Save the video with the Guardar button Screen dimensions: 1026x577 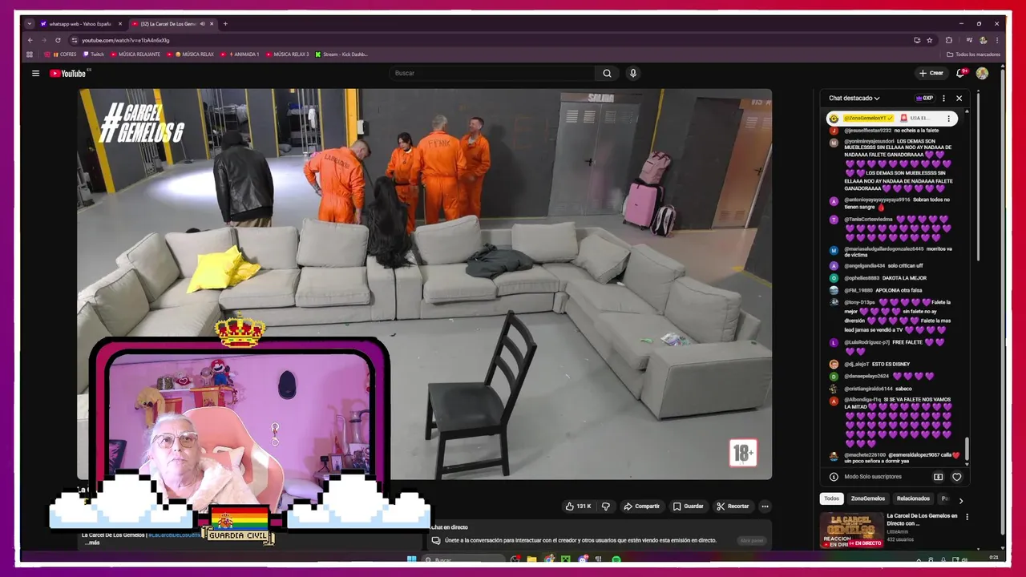688,506
